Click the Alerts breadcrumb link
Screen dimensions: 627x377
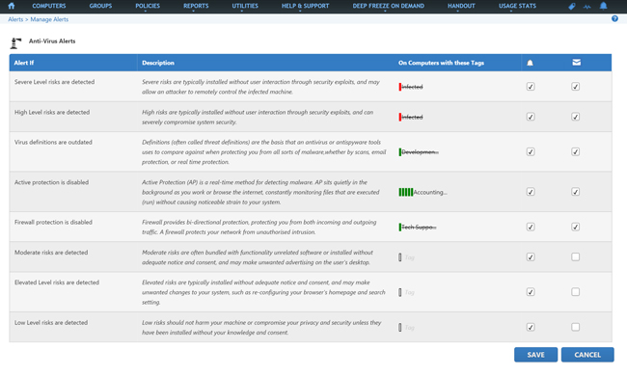[15, 19]
